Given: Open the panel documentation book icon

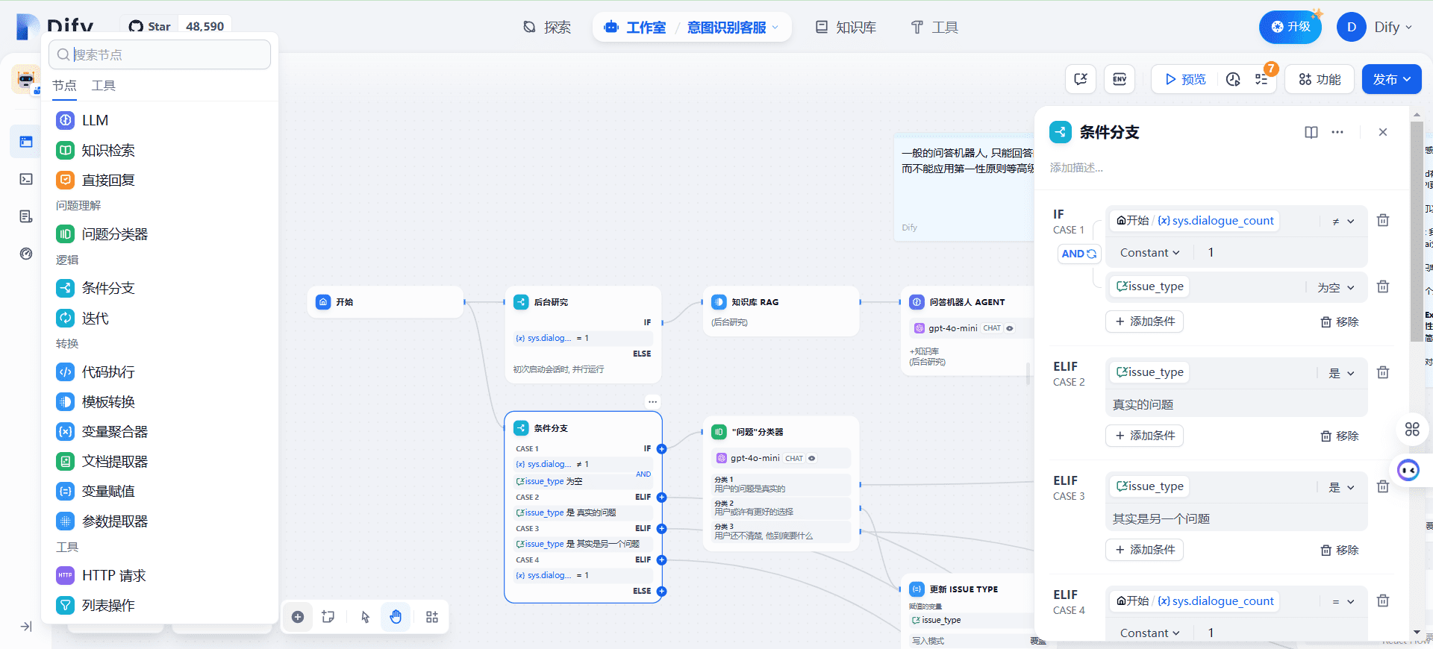Looking at the screenshot, I should [1311, 132].
